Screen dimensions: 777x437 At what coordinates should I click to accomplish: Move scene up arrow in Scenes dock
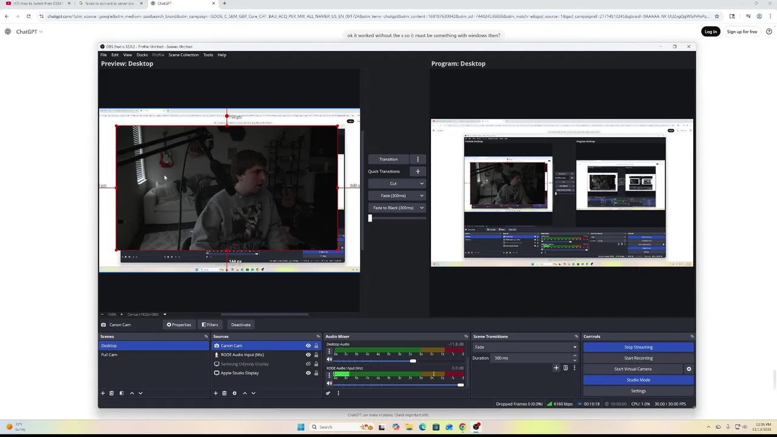(x=132, y=393)
